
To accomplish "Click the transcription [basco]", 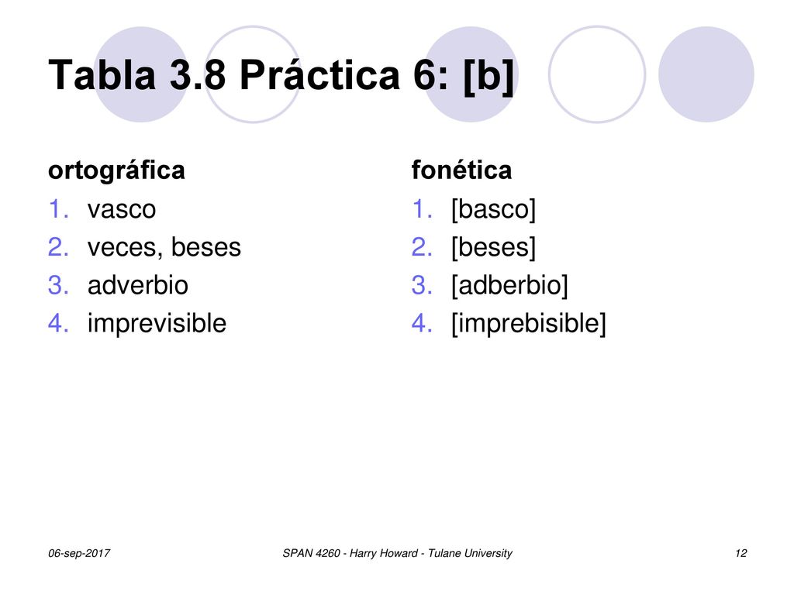I will click(493, 209).
